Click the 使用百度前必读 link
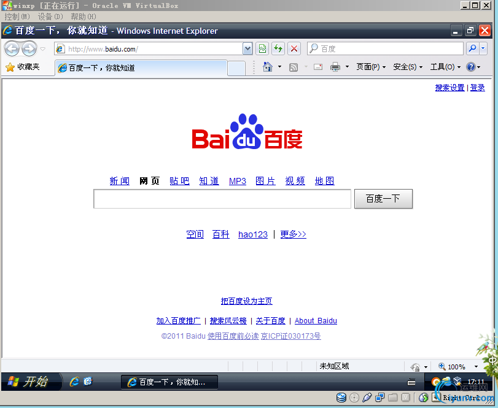Viewport: 498px width, 408px height. point(233,336)
